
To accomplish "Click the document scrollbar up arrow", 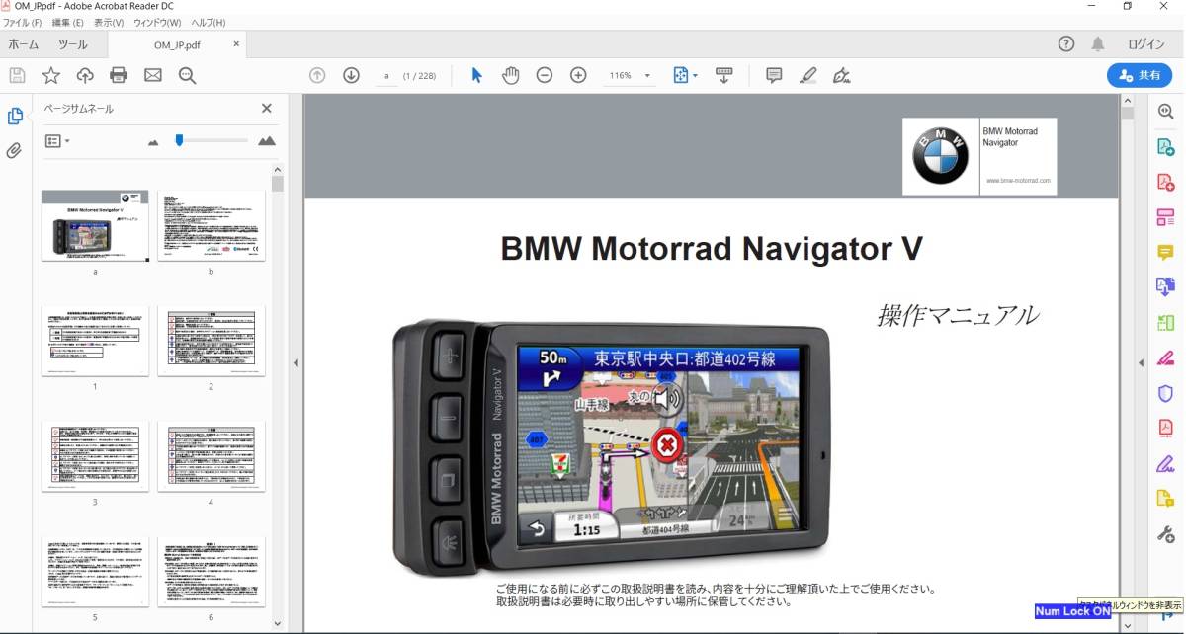I will 1128,101.
